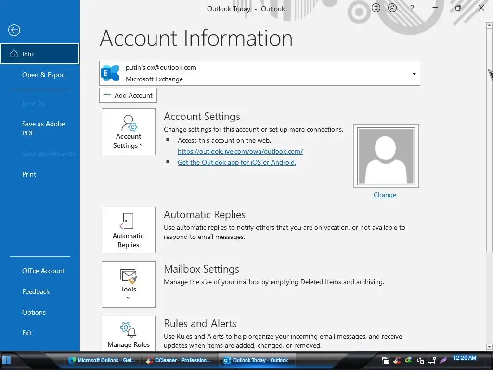Click the Outlook icon in taskbar button
This screenshot has width=493, height=370.
227,360
